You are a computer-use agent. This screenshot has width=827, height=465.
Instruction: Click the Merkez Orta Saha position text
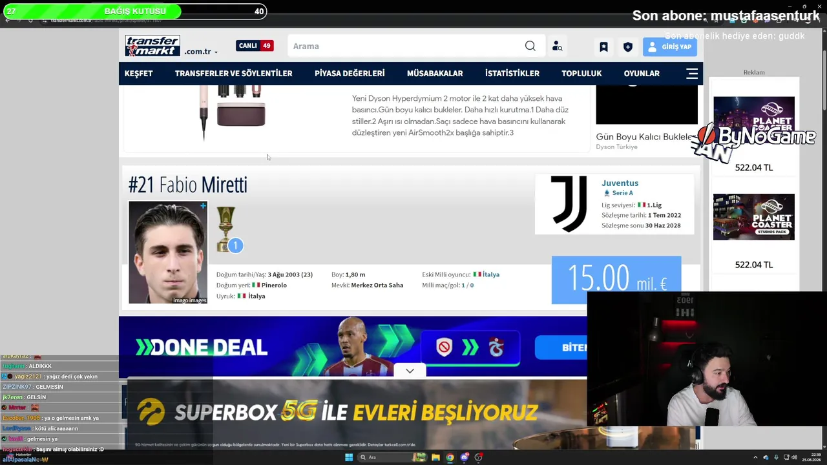(x=377, y=285)
